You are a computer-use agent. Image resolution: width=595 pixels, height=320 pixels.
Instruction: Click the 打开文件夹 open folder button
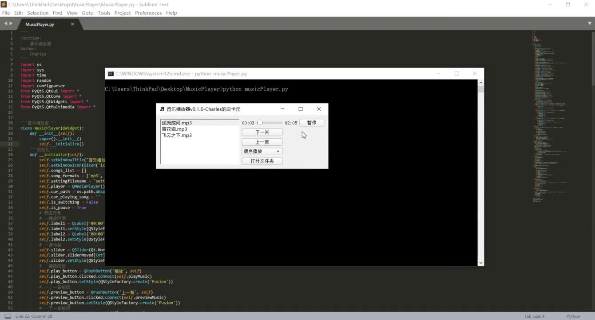[x=262, y=161]
